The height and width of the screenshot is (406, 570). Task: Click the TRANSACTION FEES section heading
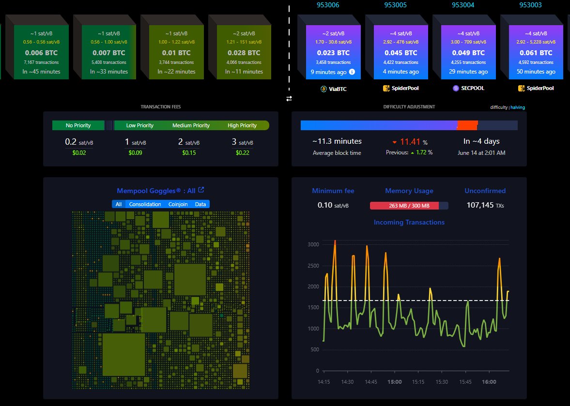161,107
